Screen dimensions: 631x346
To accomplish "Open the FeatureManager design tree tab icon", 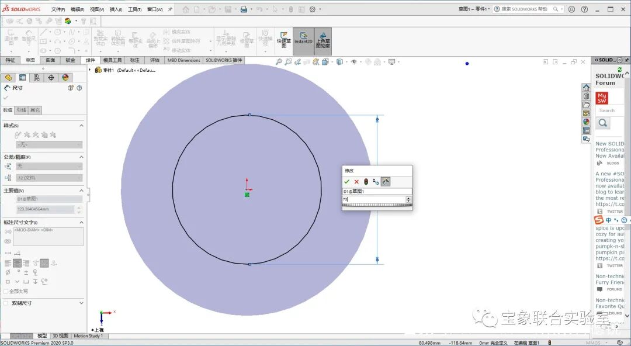I will click(x=8, y=78).
